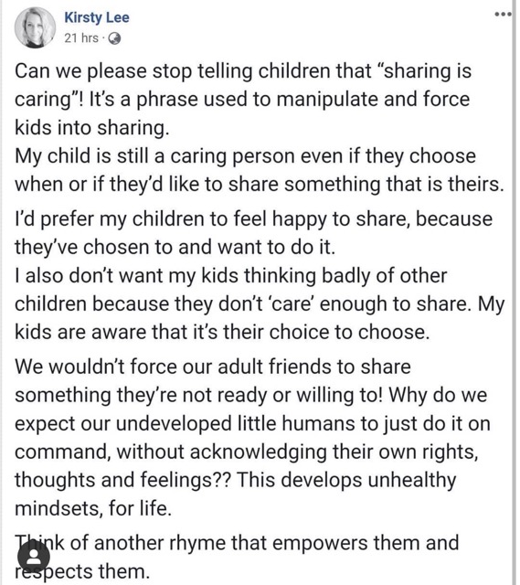Click "We wouldn't force our adult friends to share"
This screenshot has width=520, height=585.
213,367
